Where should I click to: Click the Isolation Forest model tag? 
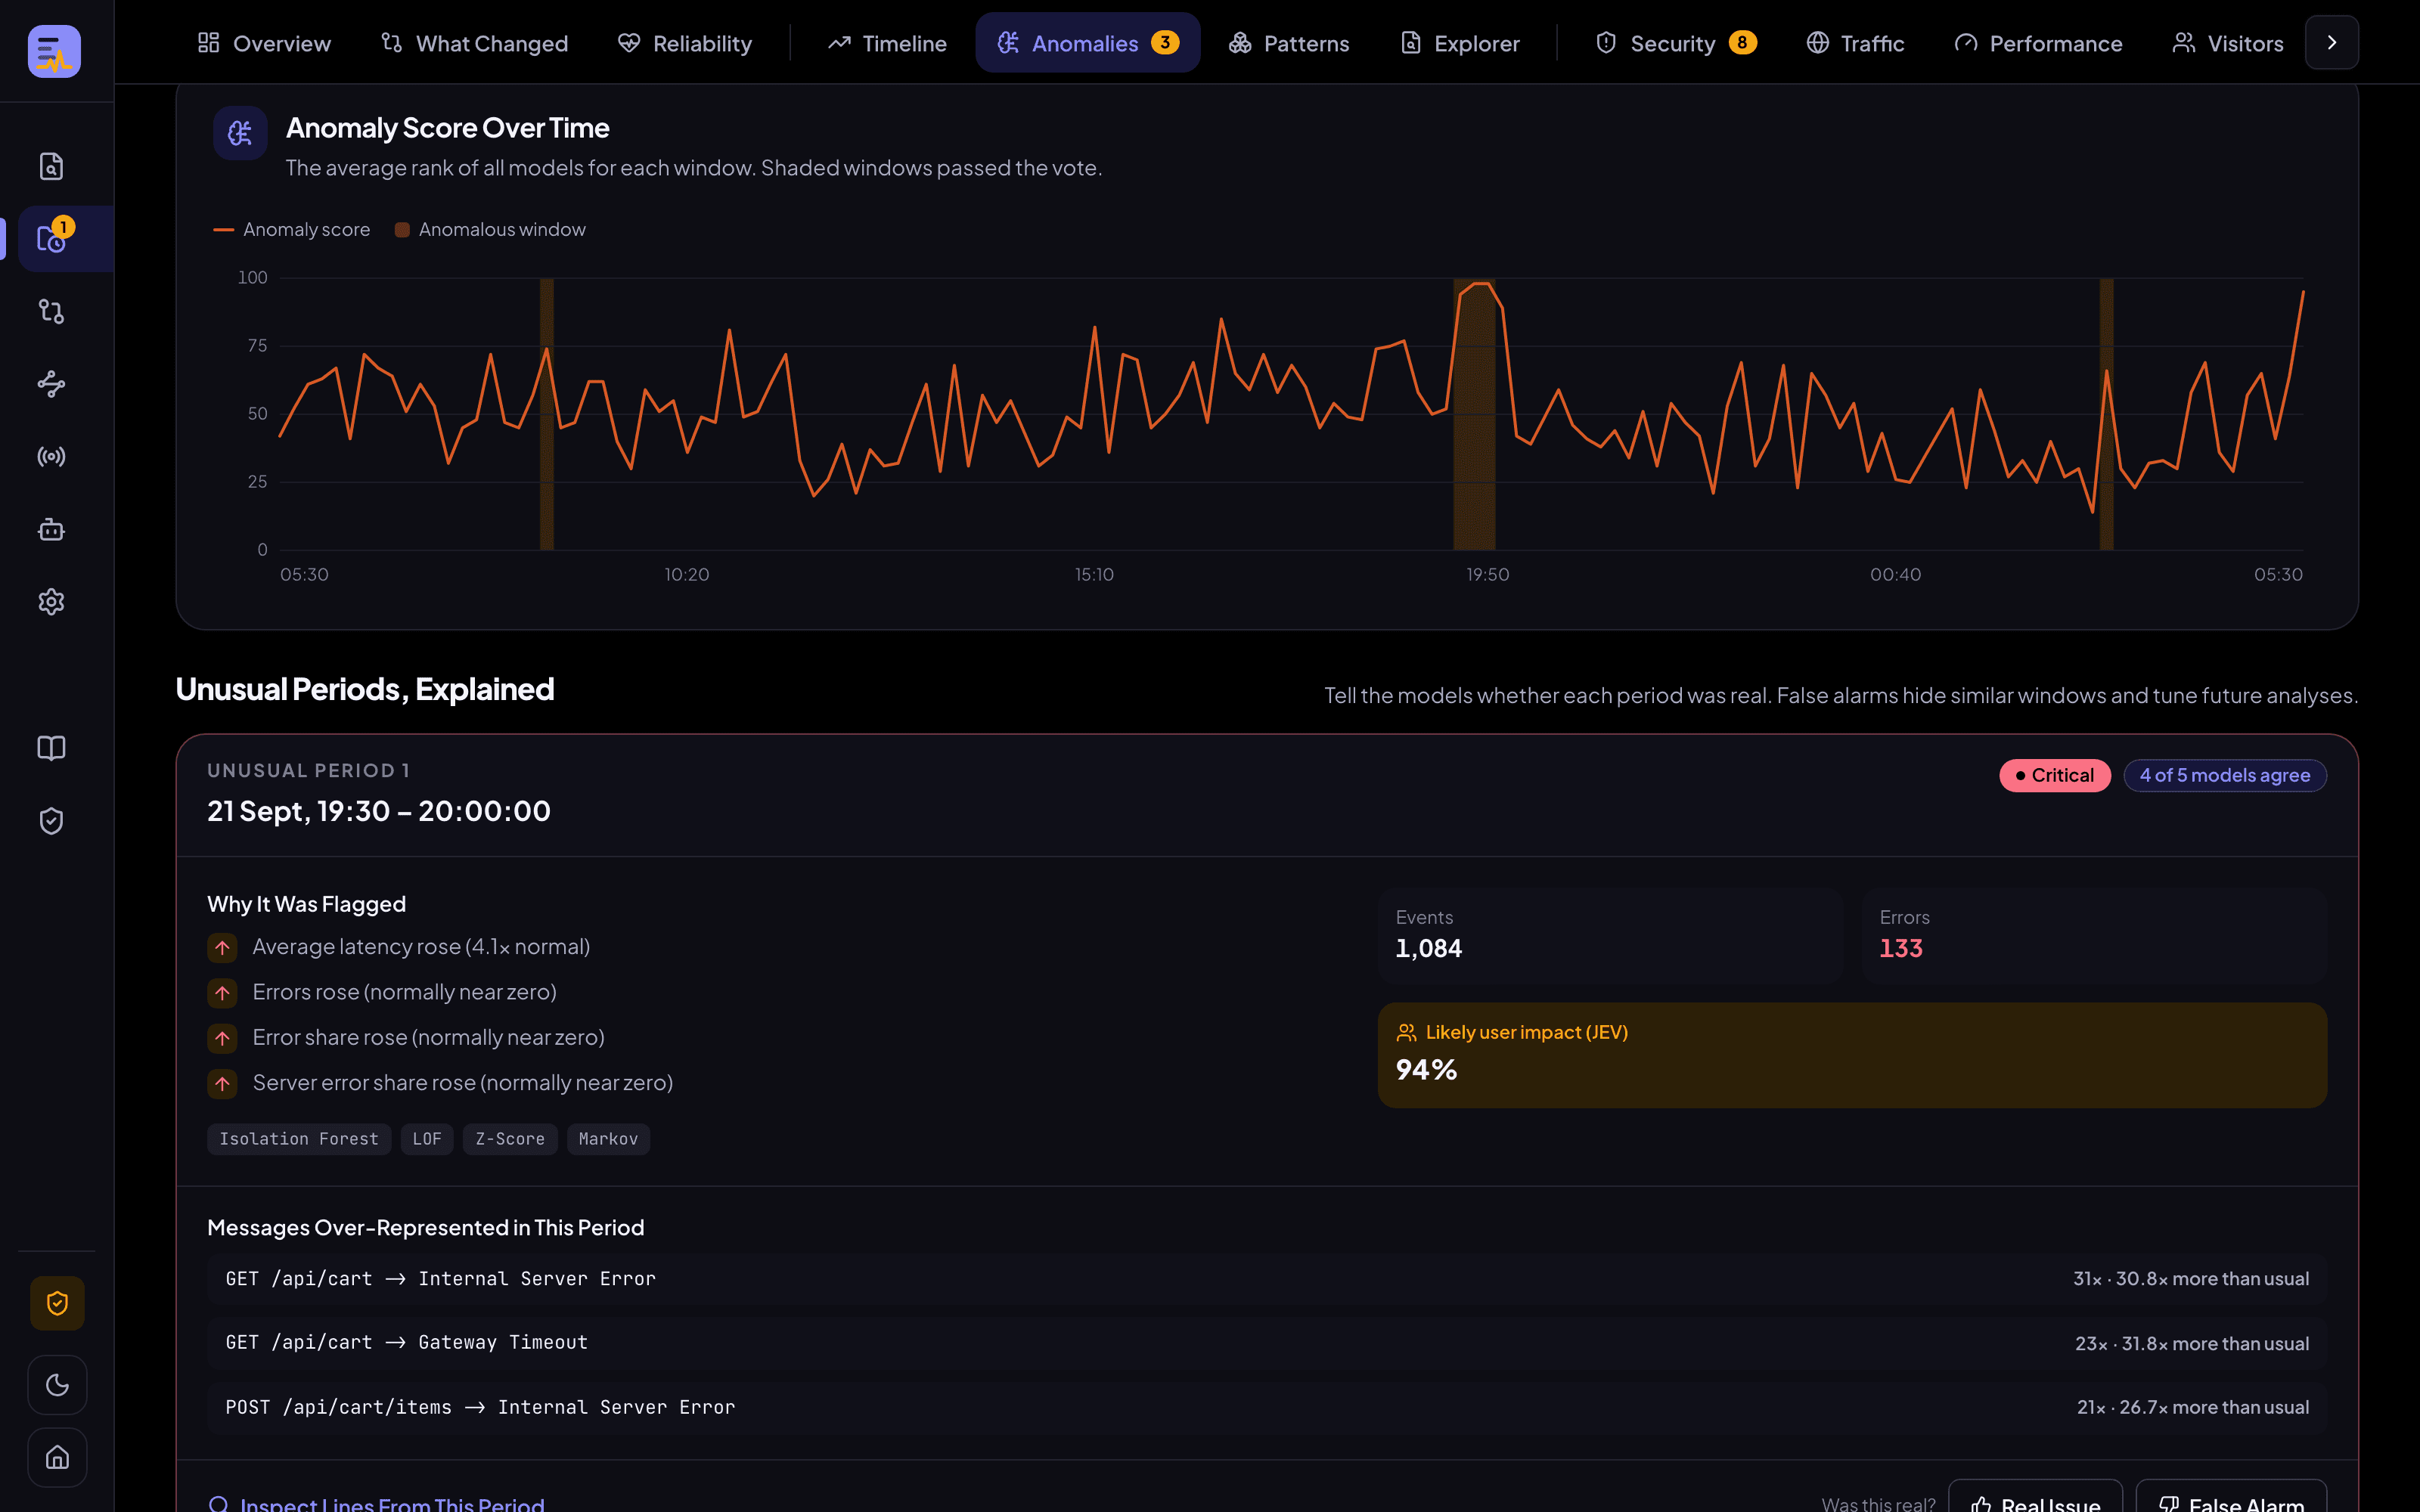[x=299, y=1139]
